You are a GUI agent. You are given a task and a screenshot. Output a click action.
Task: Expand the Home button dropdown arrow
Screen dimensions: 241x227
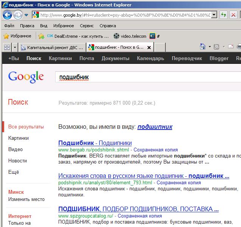pos(210,46)
